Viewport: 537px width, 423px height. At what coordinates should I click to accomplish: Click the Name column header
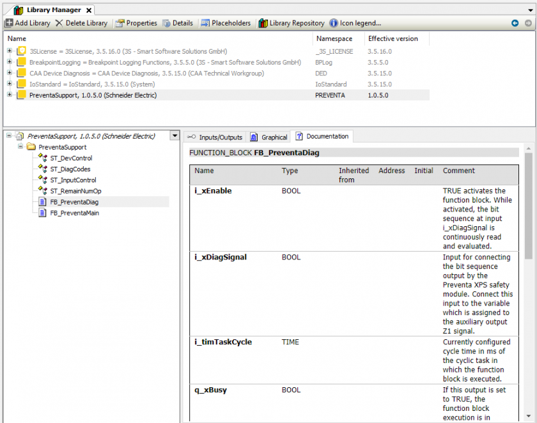[17, 39]
